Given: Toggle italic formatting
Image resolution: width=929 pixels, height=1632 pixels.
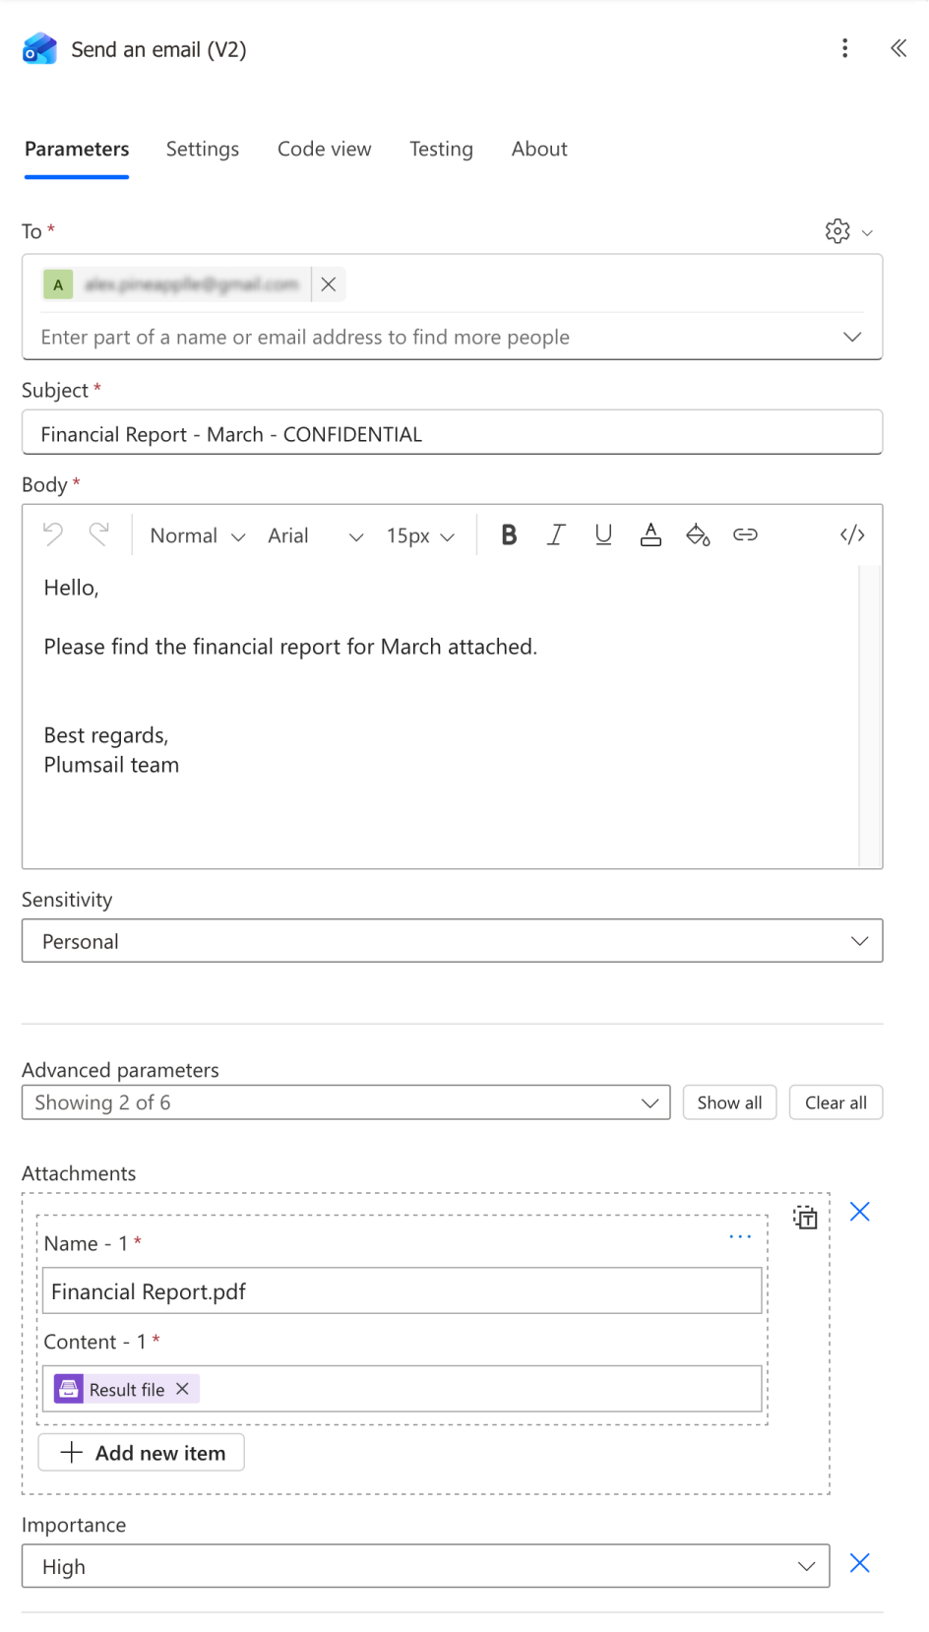Looking at the screenshot, I should coord(556,534).
